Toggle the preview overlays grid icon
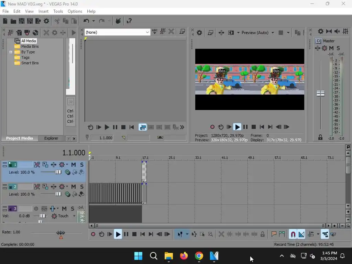 (281, 33)
